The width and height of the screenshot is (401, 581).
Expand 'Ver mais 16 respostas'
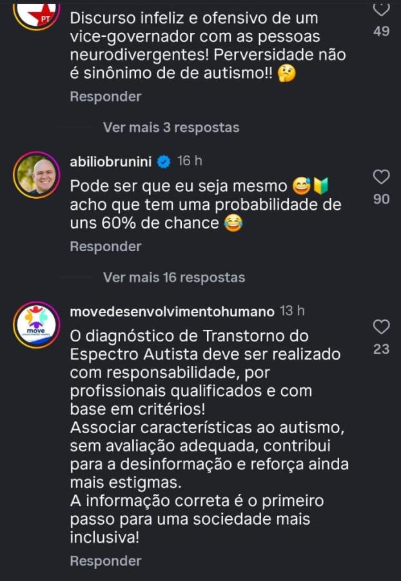[x=174, y=278]
